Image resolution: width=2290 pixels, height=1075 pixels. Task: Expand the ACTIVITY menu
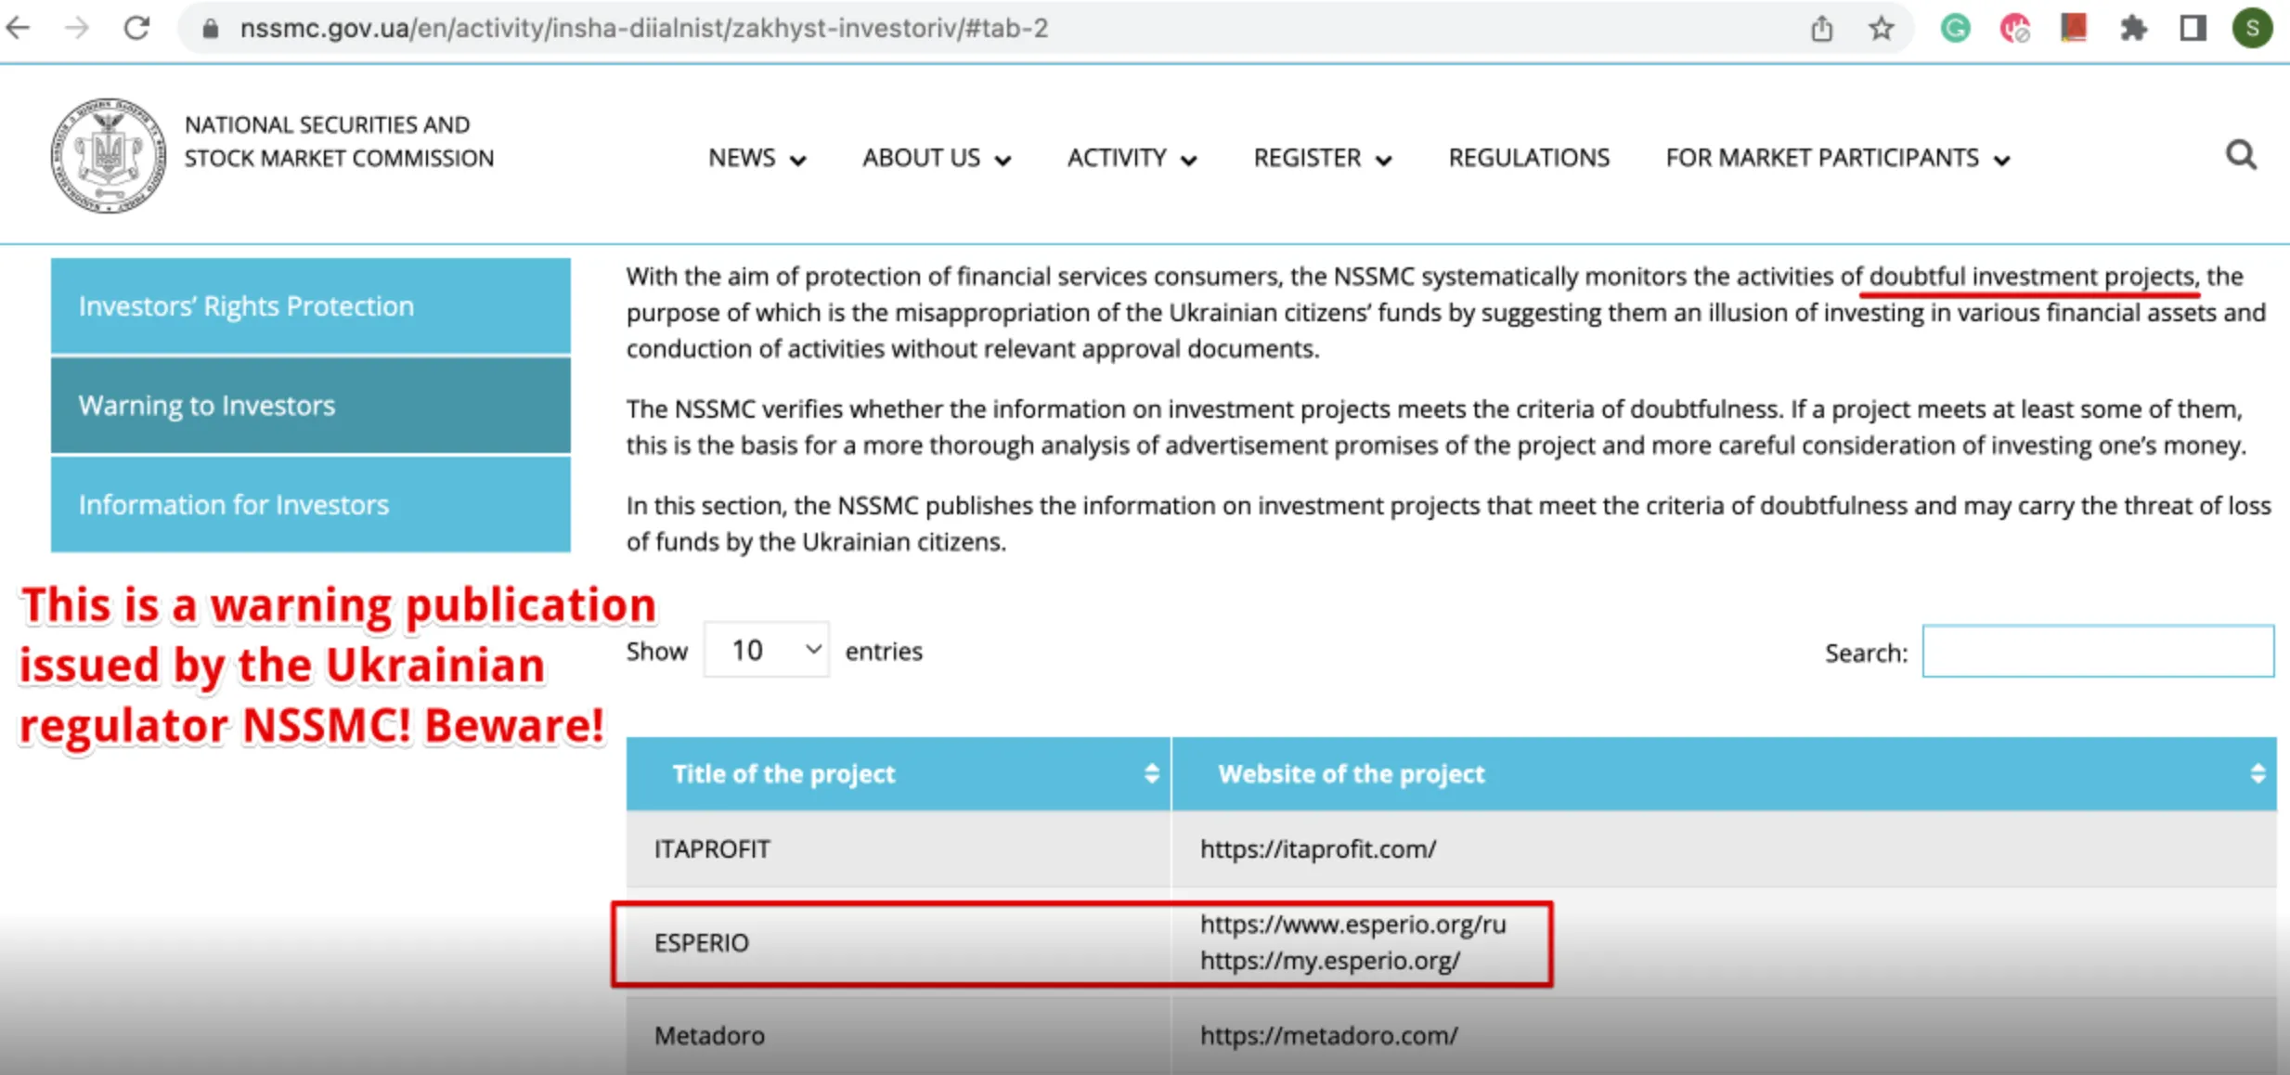coord(1132,159)
